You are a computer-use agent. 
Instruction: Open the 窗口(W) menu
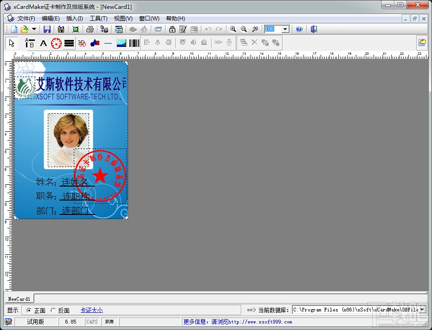[x=149, y=19]
